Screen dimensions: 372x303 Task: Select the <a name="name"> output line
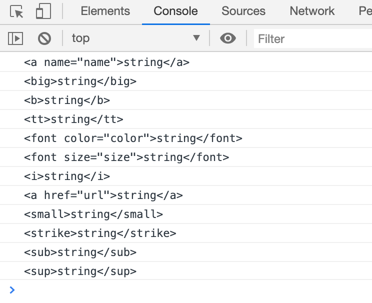[186, 62]
